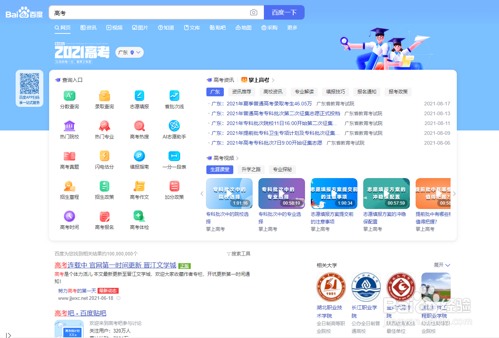Open the 省批次线 batch line icon

pyautogui.click(x=174, y=96)
